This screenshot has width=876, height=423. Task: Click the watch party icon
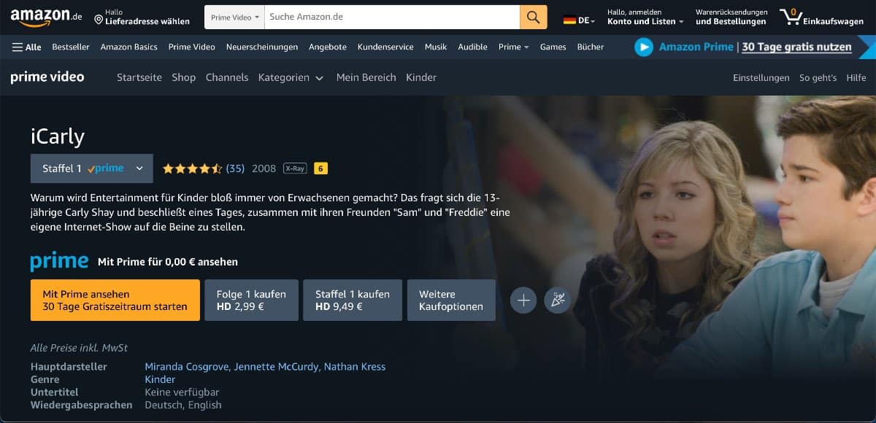tap(558, 300)
